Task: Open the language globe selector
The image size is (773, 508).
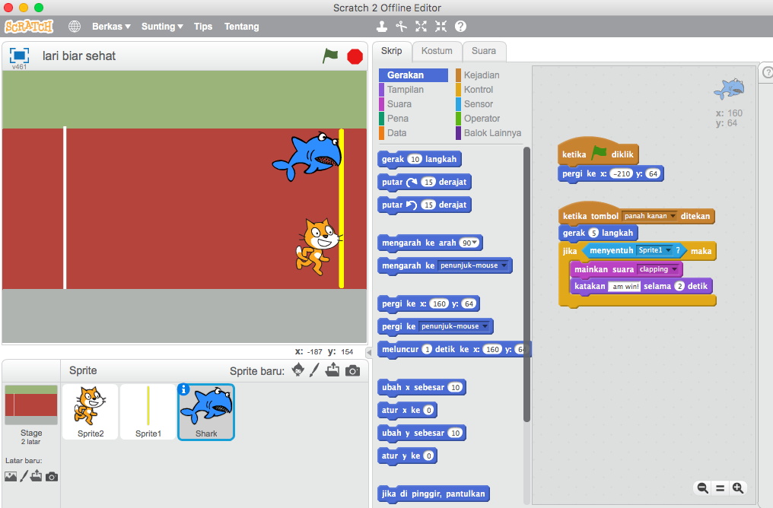Action: [x=75, y=26]
